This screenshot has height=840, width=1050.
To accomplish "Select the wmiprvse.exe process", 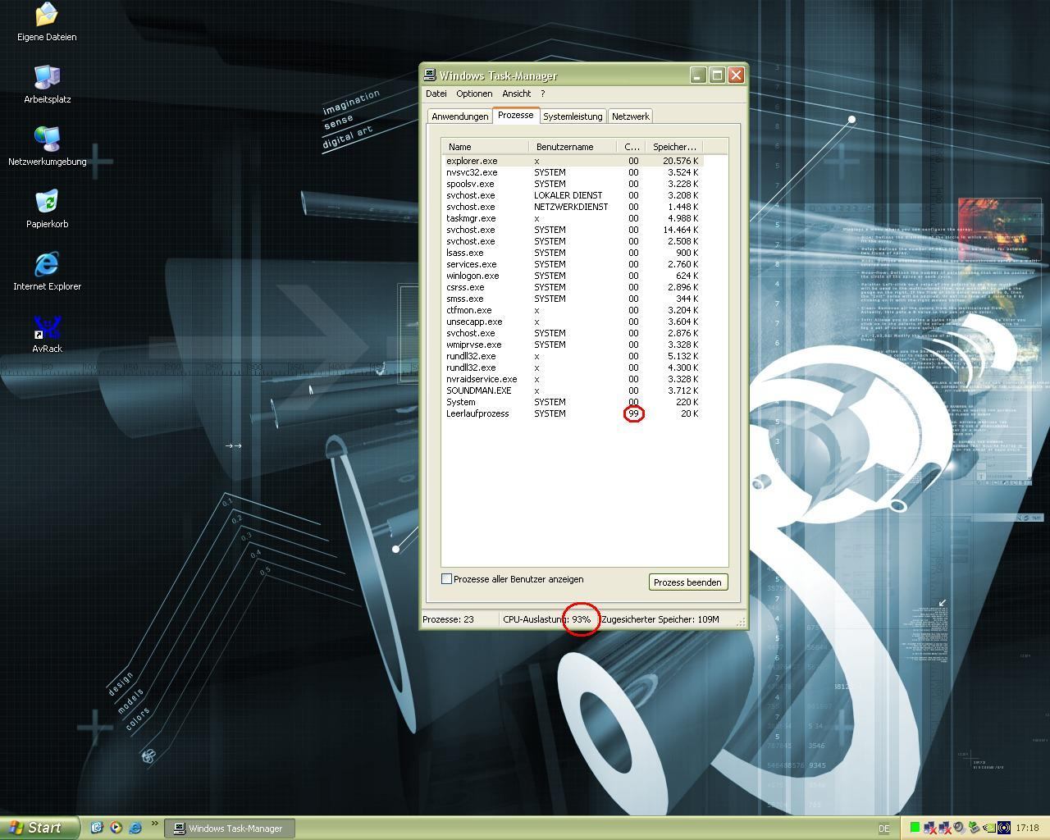I will 573,345.
